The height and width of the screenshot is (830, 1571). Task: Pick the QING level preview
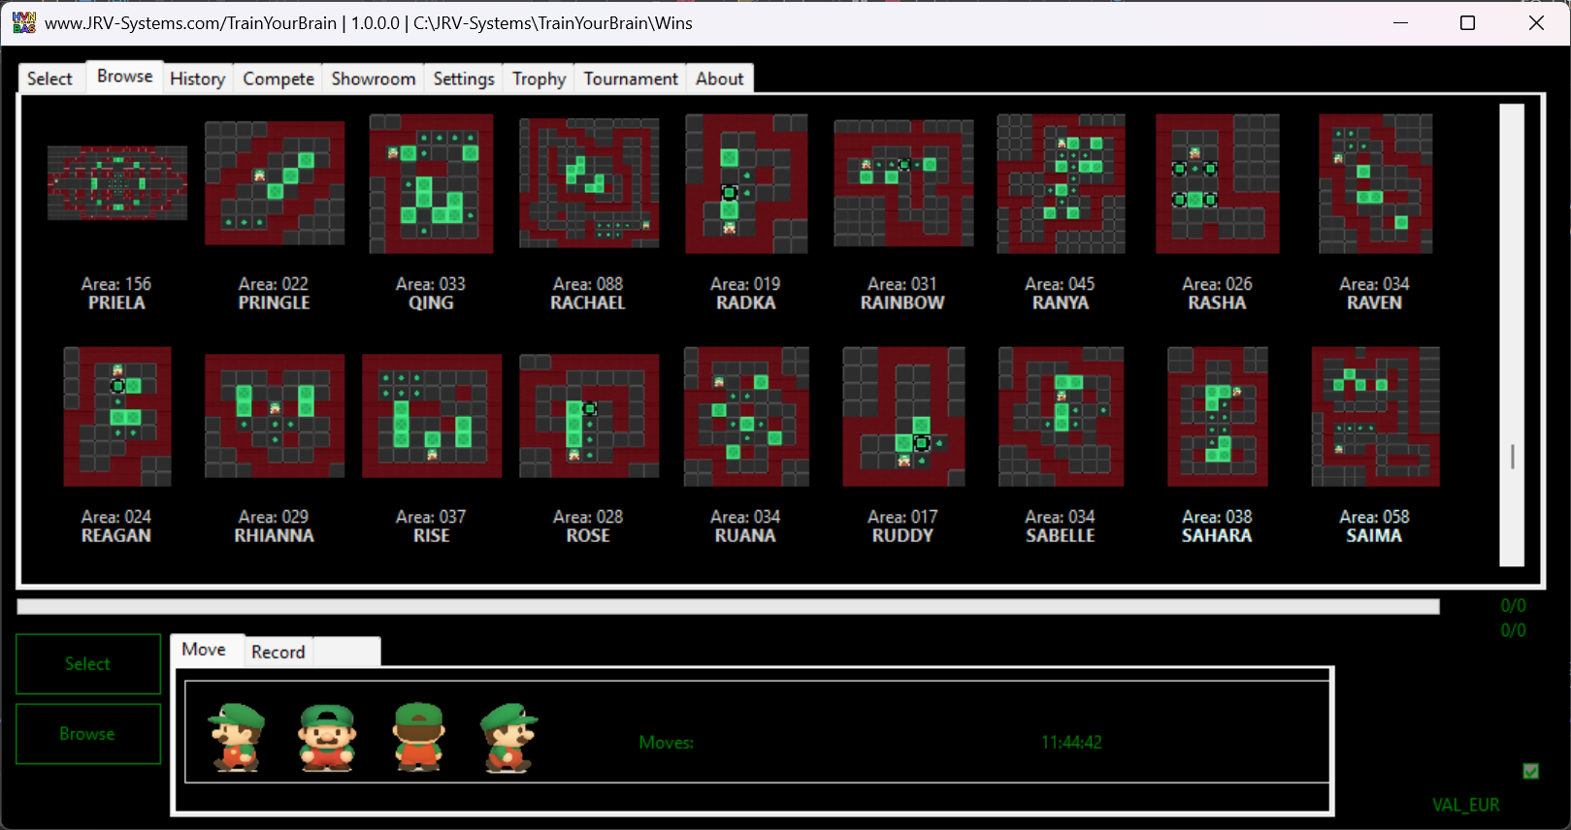[432, 183]
